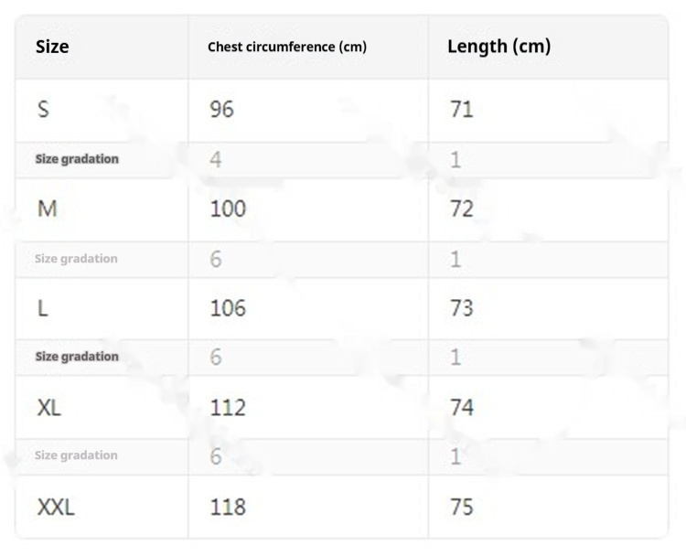
Task: Click the Chest circumference (cm) header
Action: tap(287, 47)
